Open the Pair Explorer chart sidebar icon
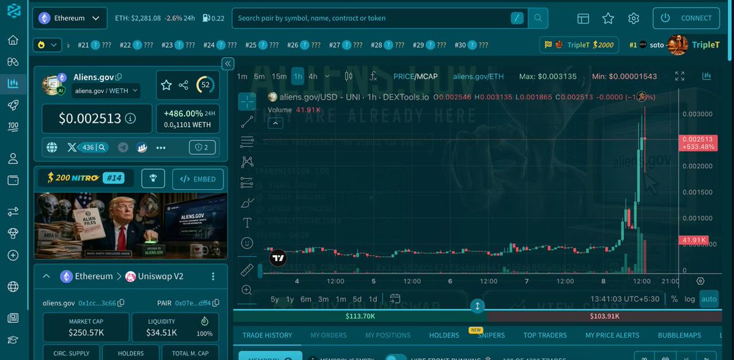The image size is (734, 360). tap(13, 84)
